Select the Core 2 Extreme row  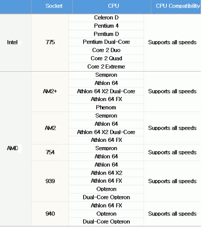106,67
